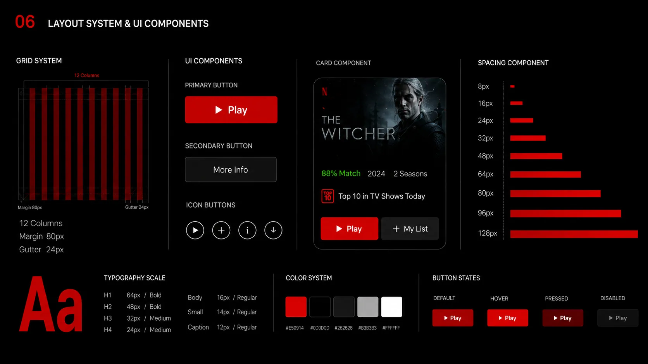Viewport: 648px width, 364px height.
Task: Click the Disabled state Play button
Action: [618, 318]
